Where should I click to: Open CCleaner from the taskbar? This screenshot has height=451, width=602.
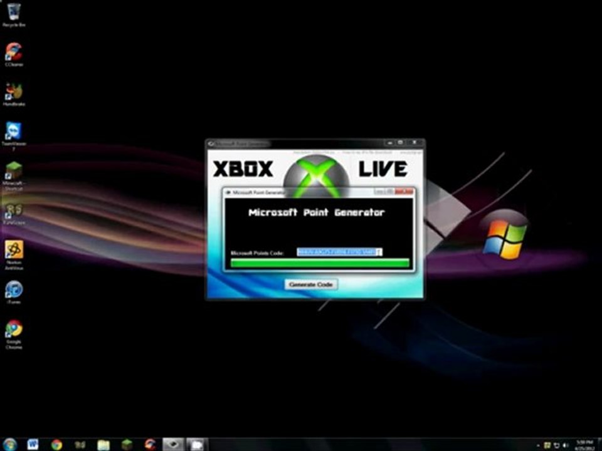pyautogui.click(x=150, y=445)
